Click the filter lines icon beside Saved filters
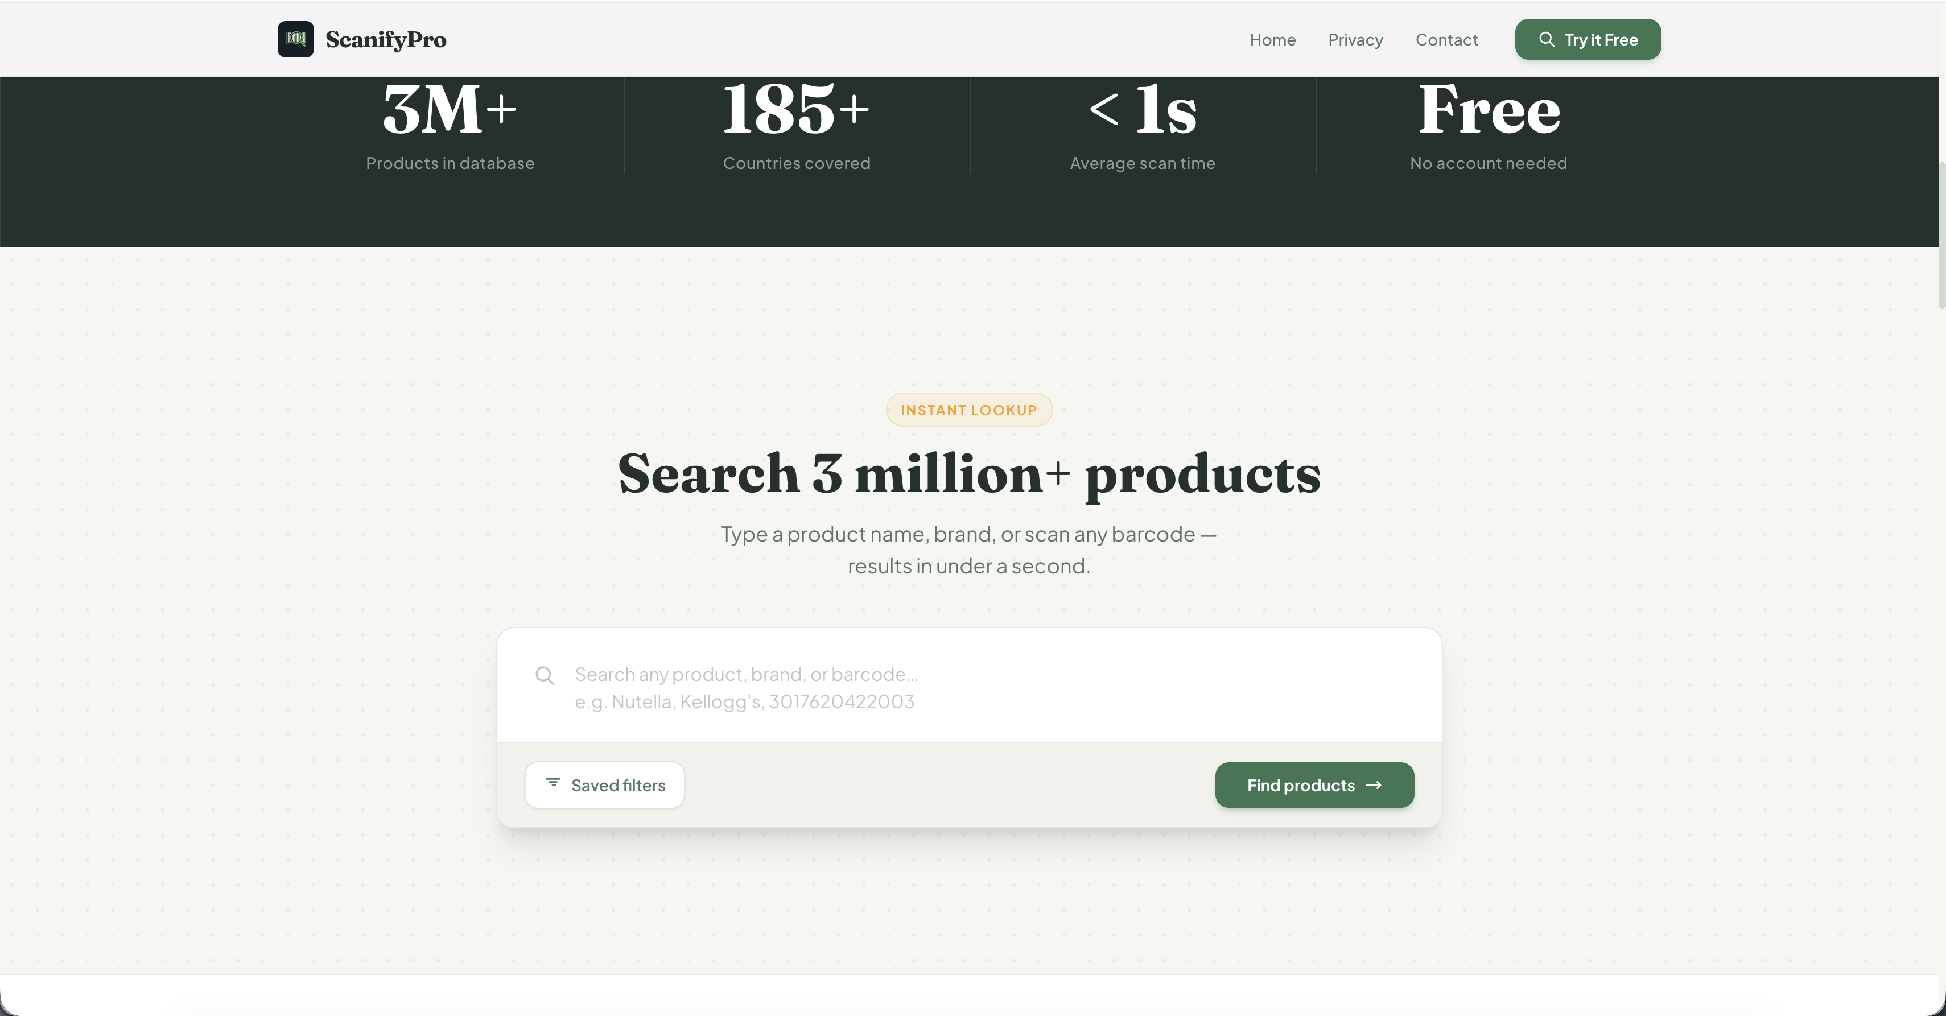This screenshot has width=1946, height=1016. 553,783
